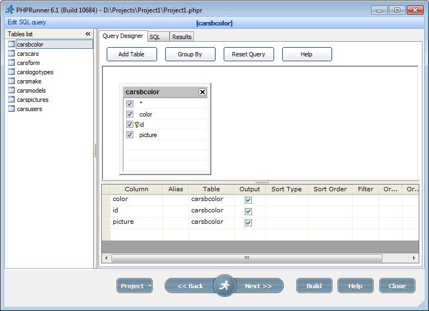The image size is (429, 311).
Task: Select carsmake in Tables list
Action: [x=29, y=81]
